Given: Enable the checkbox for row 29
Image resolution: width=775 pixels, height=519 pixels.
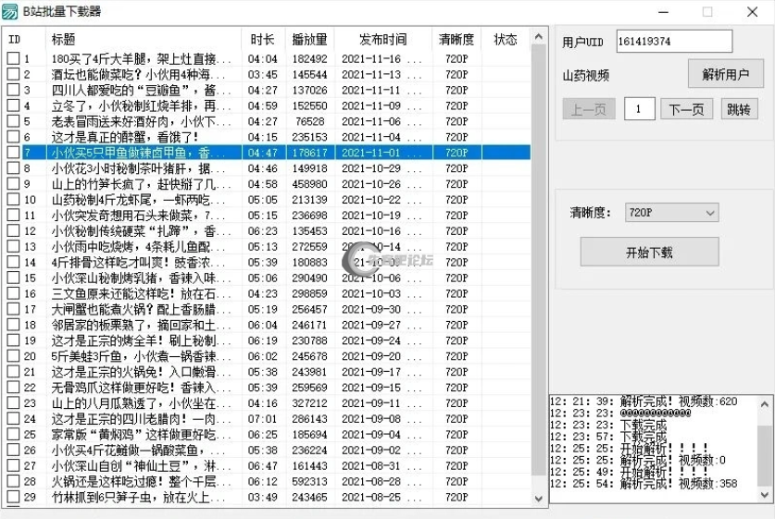Looking at the screenshot, I should coord(13,497).
